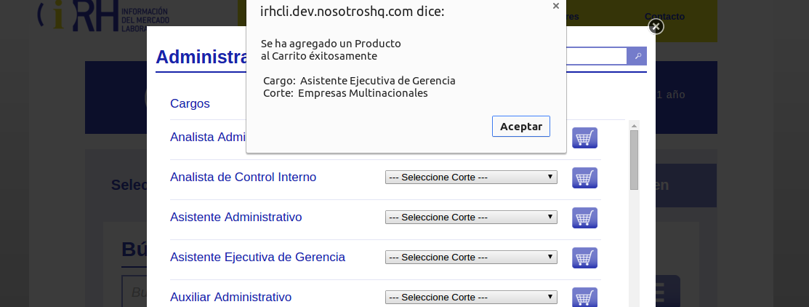Open the Contacto menu item
The height and width of the screenshot is (307, 809).
pos(664,17)
